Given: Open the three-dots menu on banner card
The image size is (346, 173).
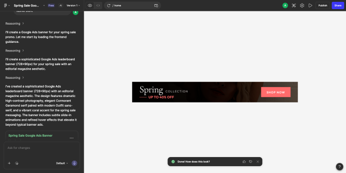Looking at the screenshot, I should point(71,138).
